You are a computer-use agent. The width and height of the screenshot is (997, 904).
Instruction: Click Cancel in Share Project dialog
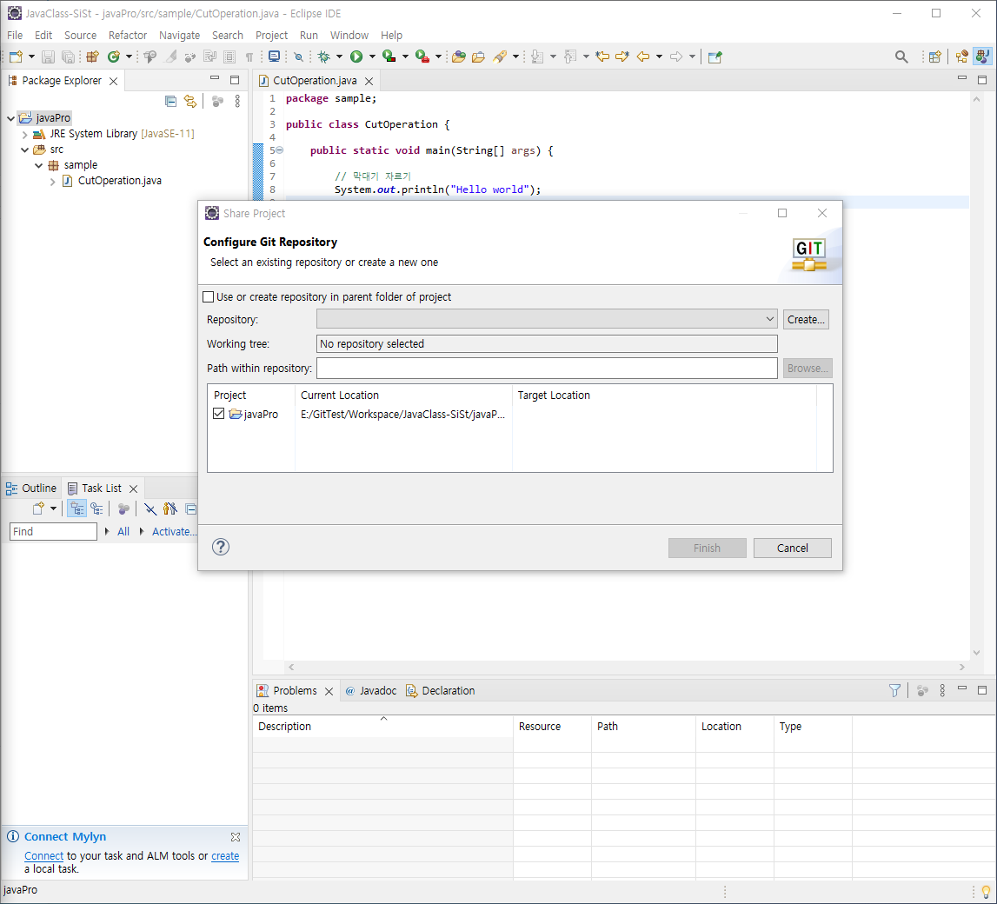(x=792, y=548)
